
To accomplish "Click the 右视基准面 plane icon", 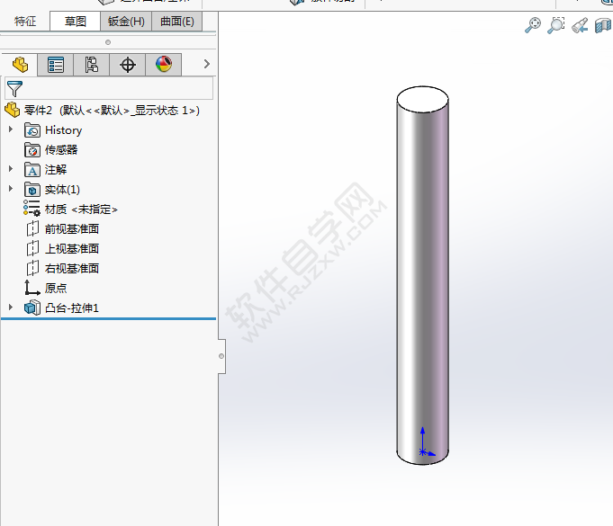I will click(x=32, y=268).
